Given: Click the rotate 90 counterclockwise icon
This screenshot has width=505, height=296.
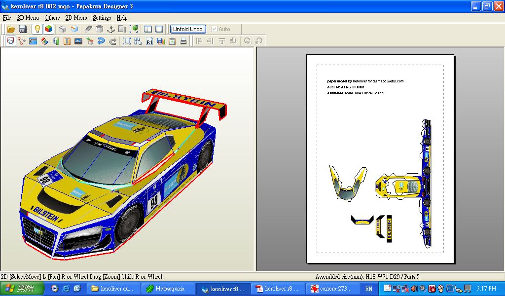Looking at the screenshot, I should [248, 41].
